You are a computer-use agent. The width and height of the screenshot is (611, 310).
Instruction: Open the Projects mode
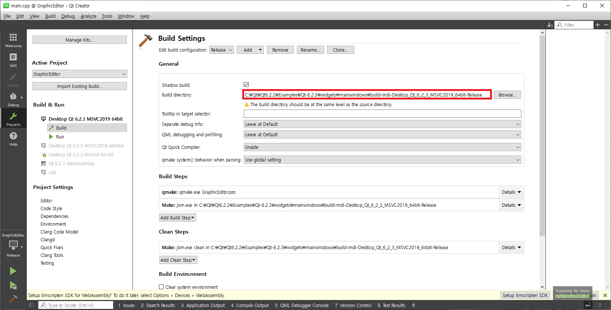coord(13,118)
